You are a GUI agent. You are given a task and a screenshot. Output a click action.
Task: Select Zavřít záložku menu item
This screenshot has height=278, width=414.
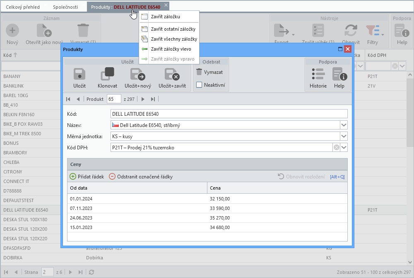point(169,17)
